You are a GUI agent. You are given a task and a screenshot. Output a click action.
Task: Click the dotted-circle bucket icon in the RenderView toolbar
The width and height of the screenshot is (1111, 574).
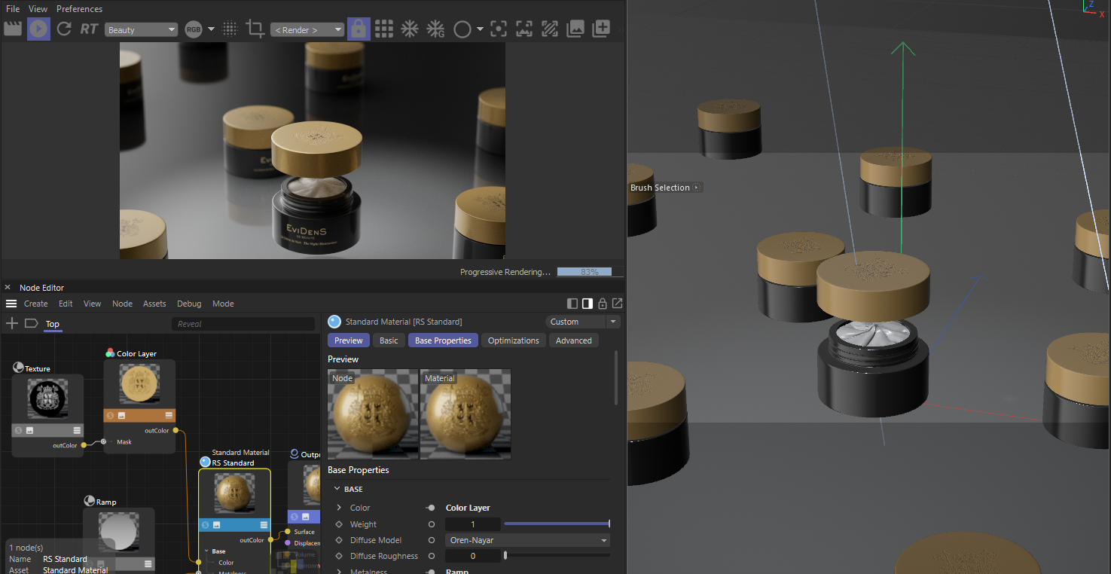[x=230, y=29]
